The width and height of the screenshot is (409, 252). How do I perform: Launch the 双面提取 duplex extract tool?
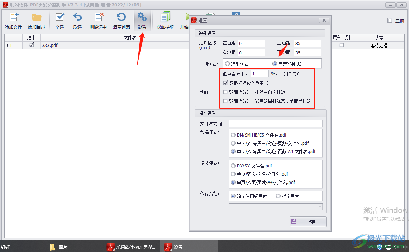[x=165, y=21]
